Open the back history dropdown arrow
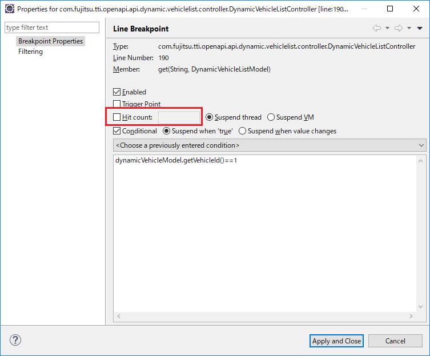Image resolution: width=430 pixels, height=356 pixels. point(388,28)
